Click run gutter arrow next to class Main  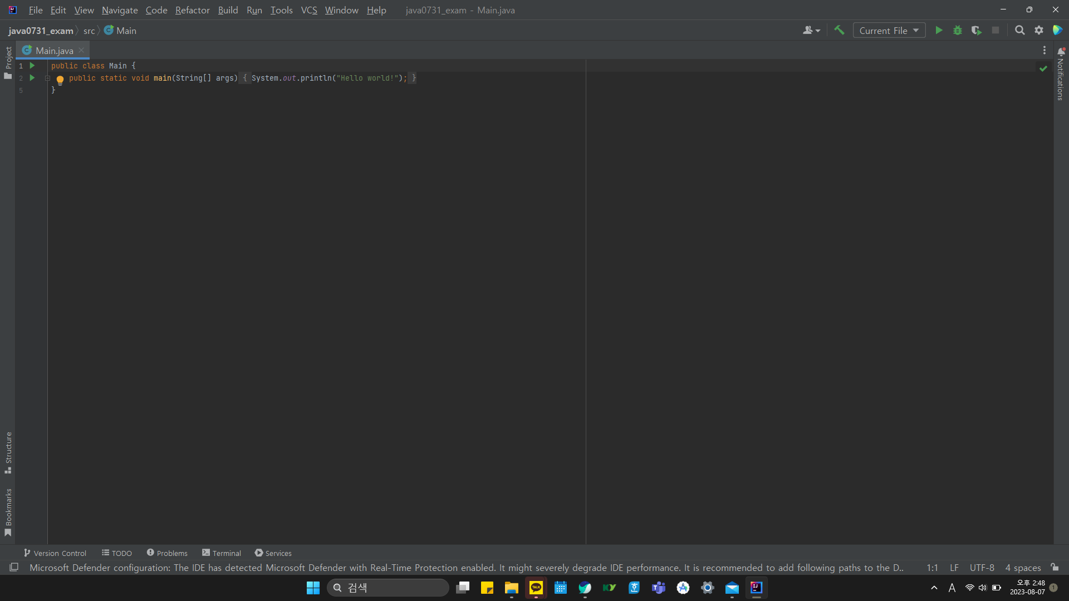click(32, 66)
